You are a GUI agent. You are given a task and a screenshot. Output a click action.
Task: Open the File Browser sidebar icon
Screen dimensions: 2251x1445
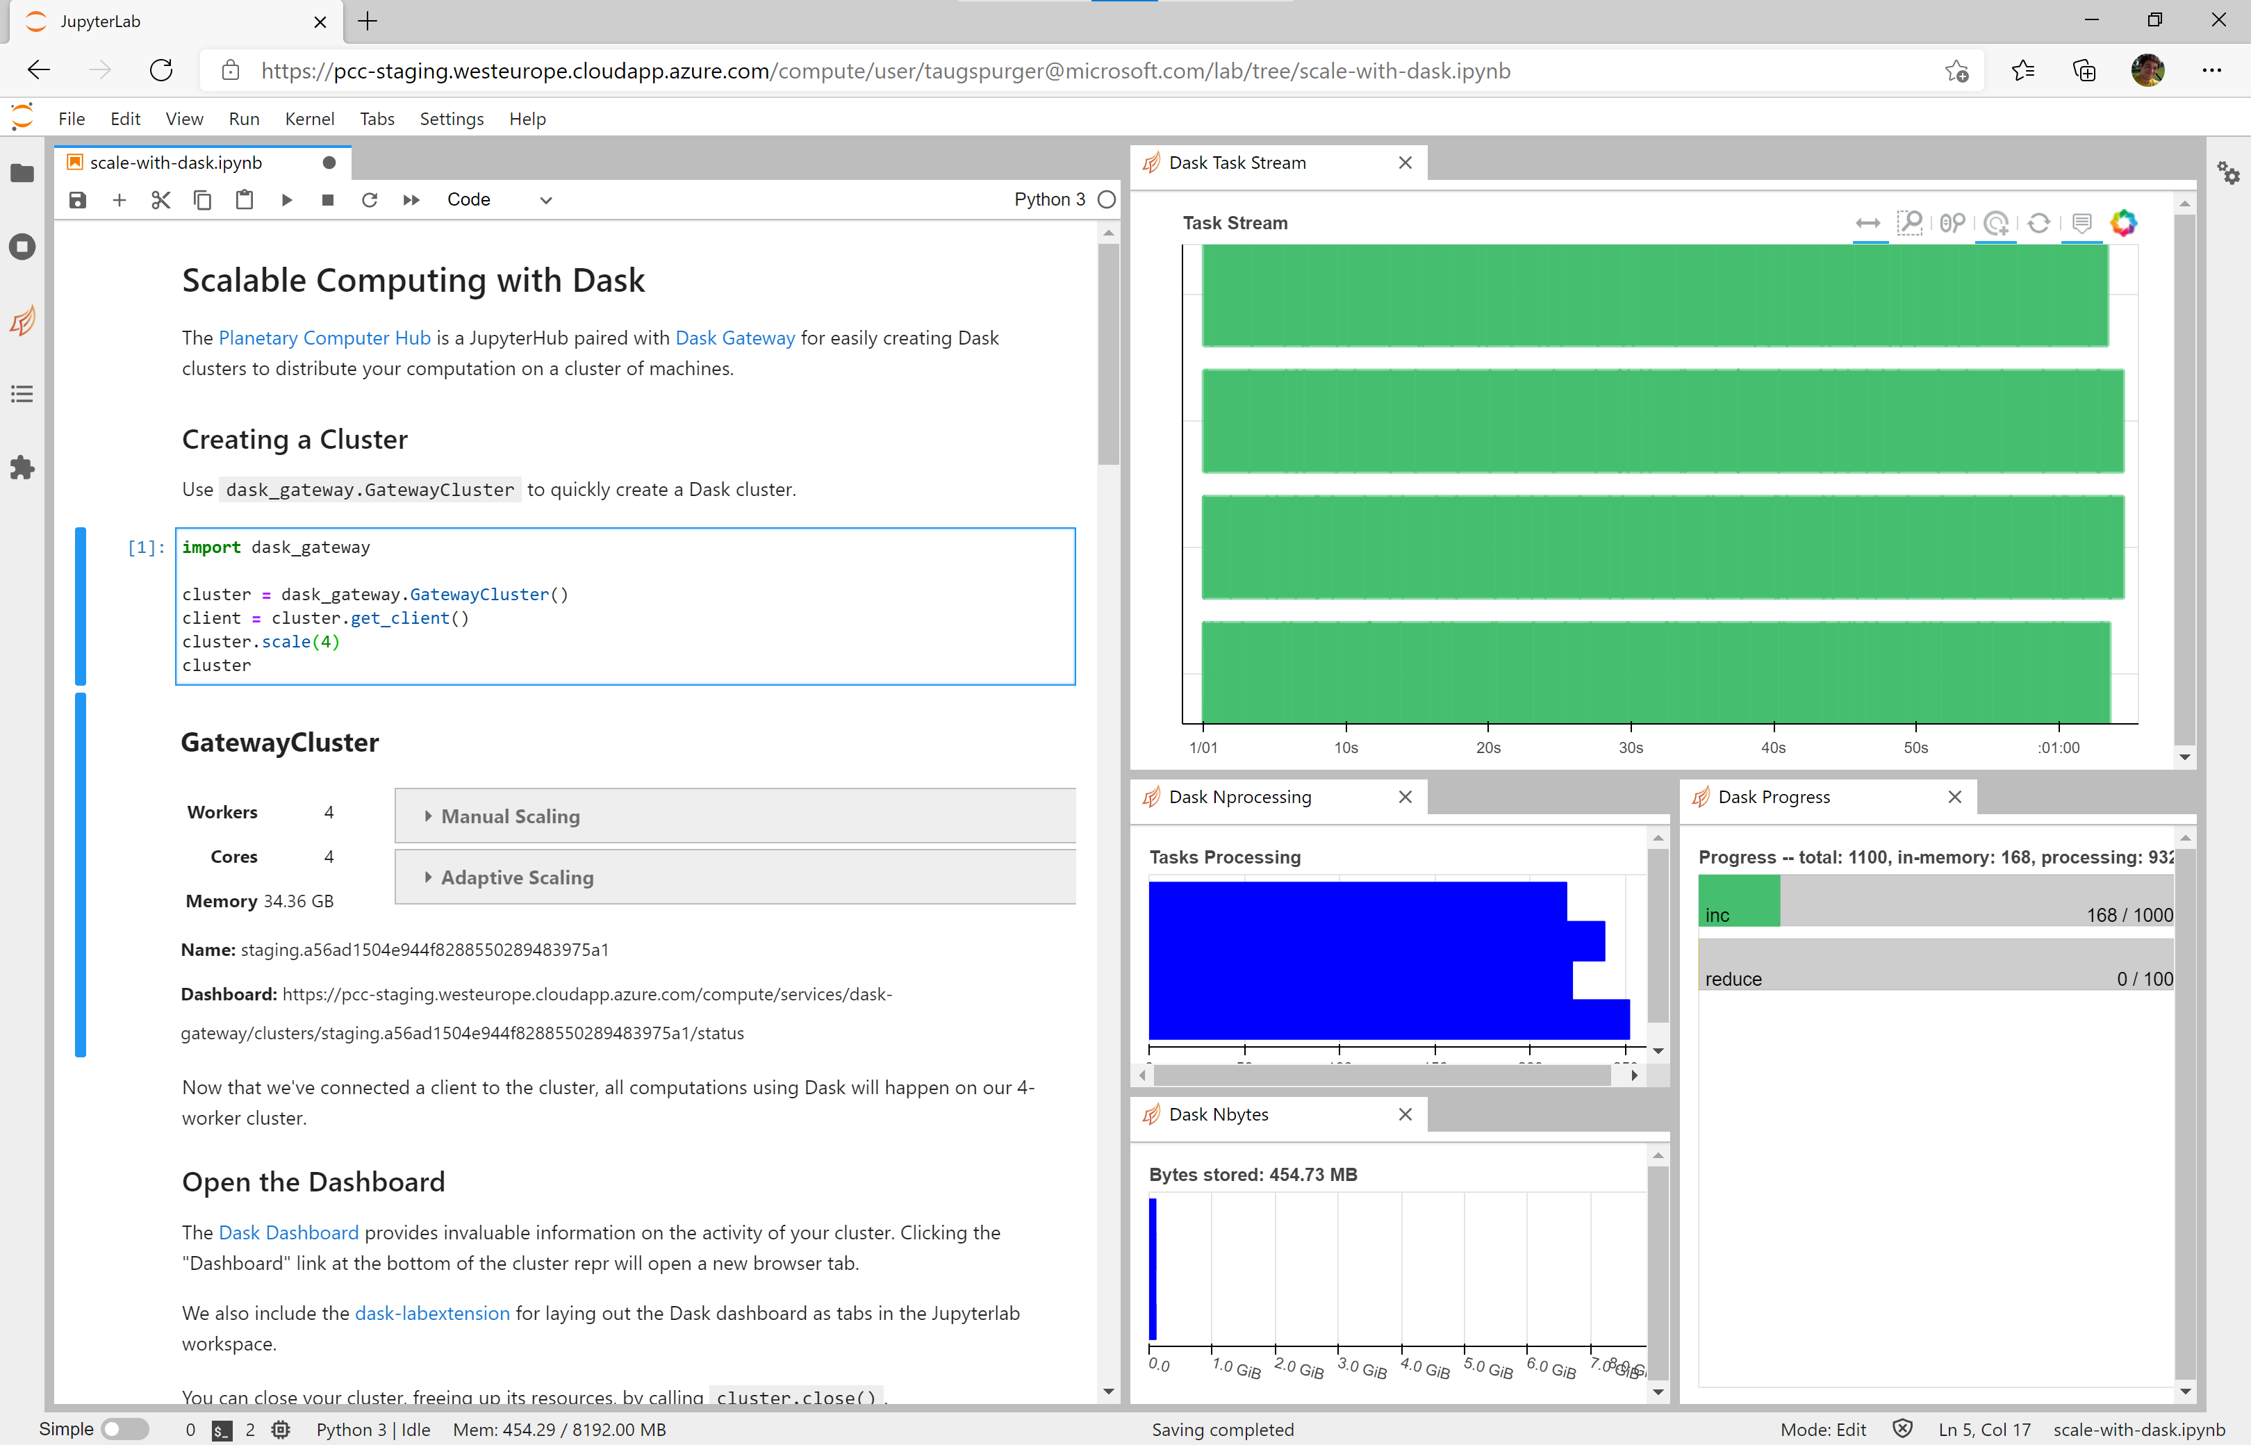(x=22, y=174)
